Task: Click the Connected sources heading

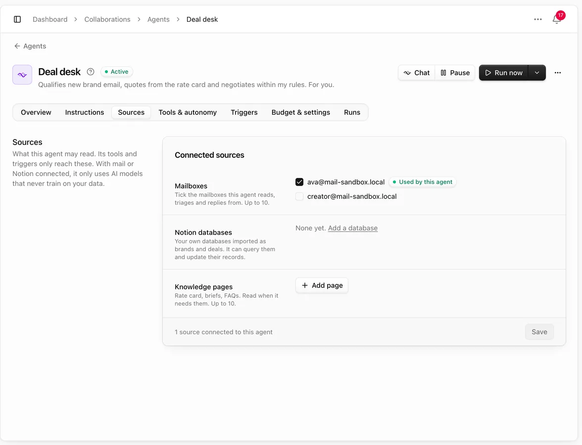Action: pyautogui.click(x=209, y=155)
